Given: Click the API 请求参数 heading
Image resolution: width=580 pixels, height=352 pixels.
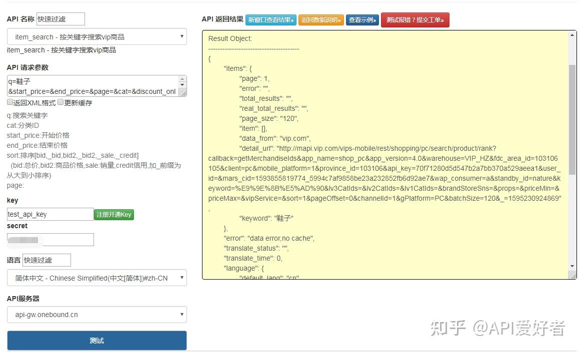Looking at the screenshot, I should click(x=27, y=67).
